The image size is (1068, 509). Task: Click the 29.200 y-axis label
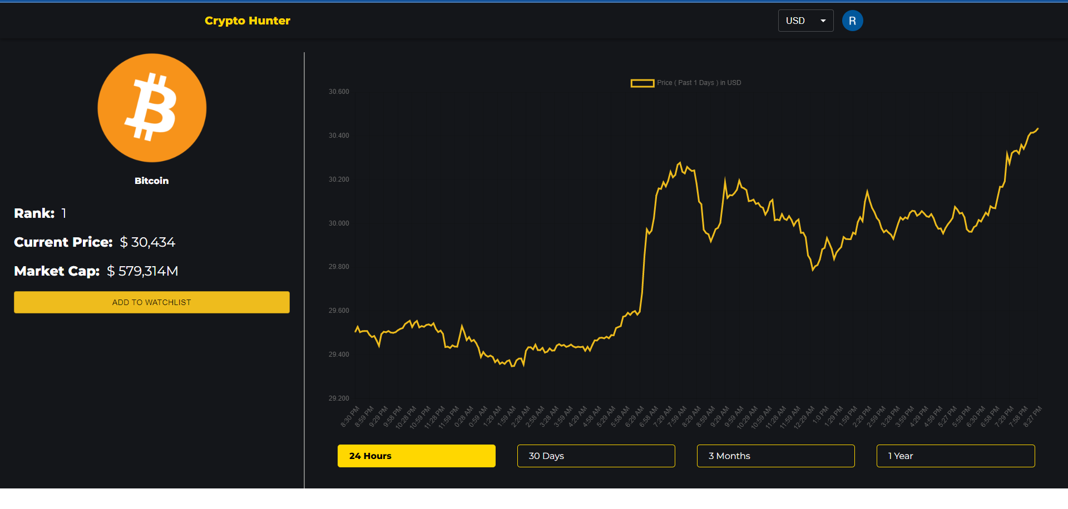[x=339, y=398]
